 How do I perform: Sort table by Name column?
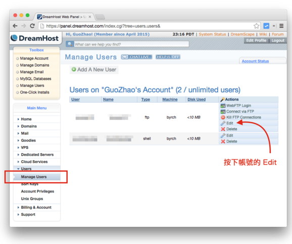coord(108,100)
